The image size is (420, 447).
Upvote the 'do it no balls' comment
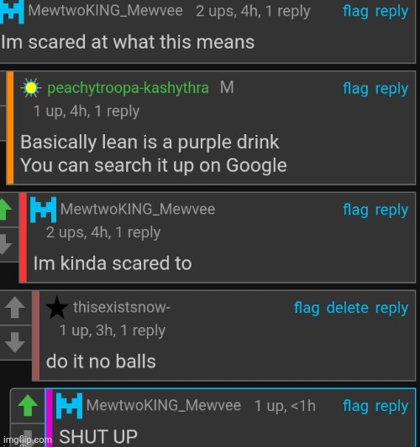tap(14, 307)
